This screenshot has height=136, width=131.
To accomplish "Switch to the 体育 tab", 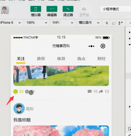I will click(x=61, y=59).
